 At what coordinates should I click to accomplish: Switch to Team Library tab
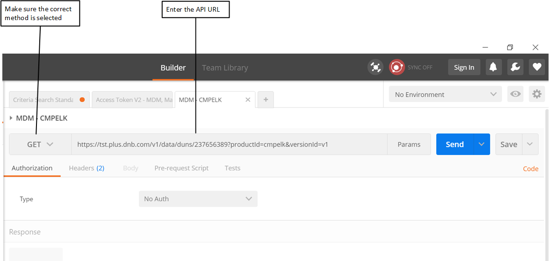click(x=225, y=68)
